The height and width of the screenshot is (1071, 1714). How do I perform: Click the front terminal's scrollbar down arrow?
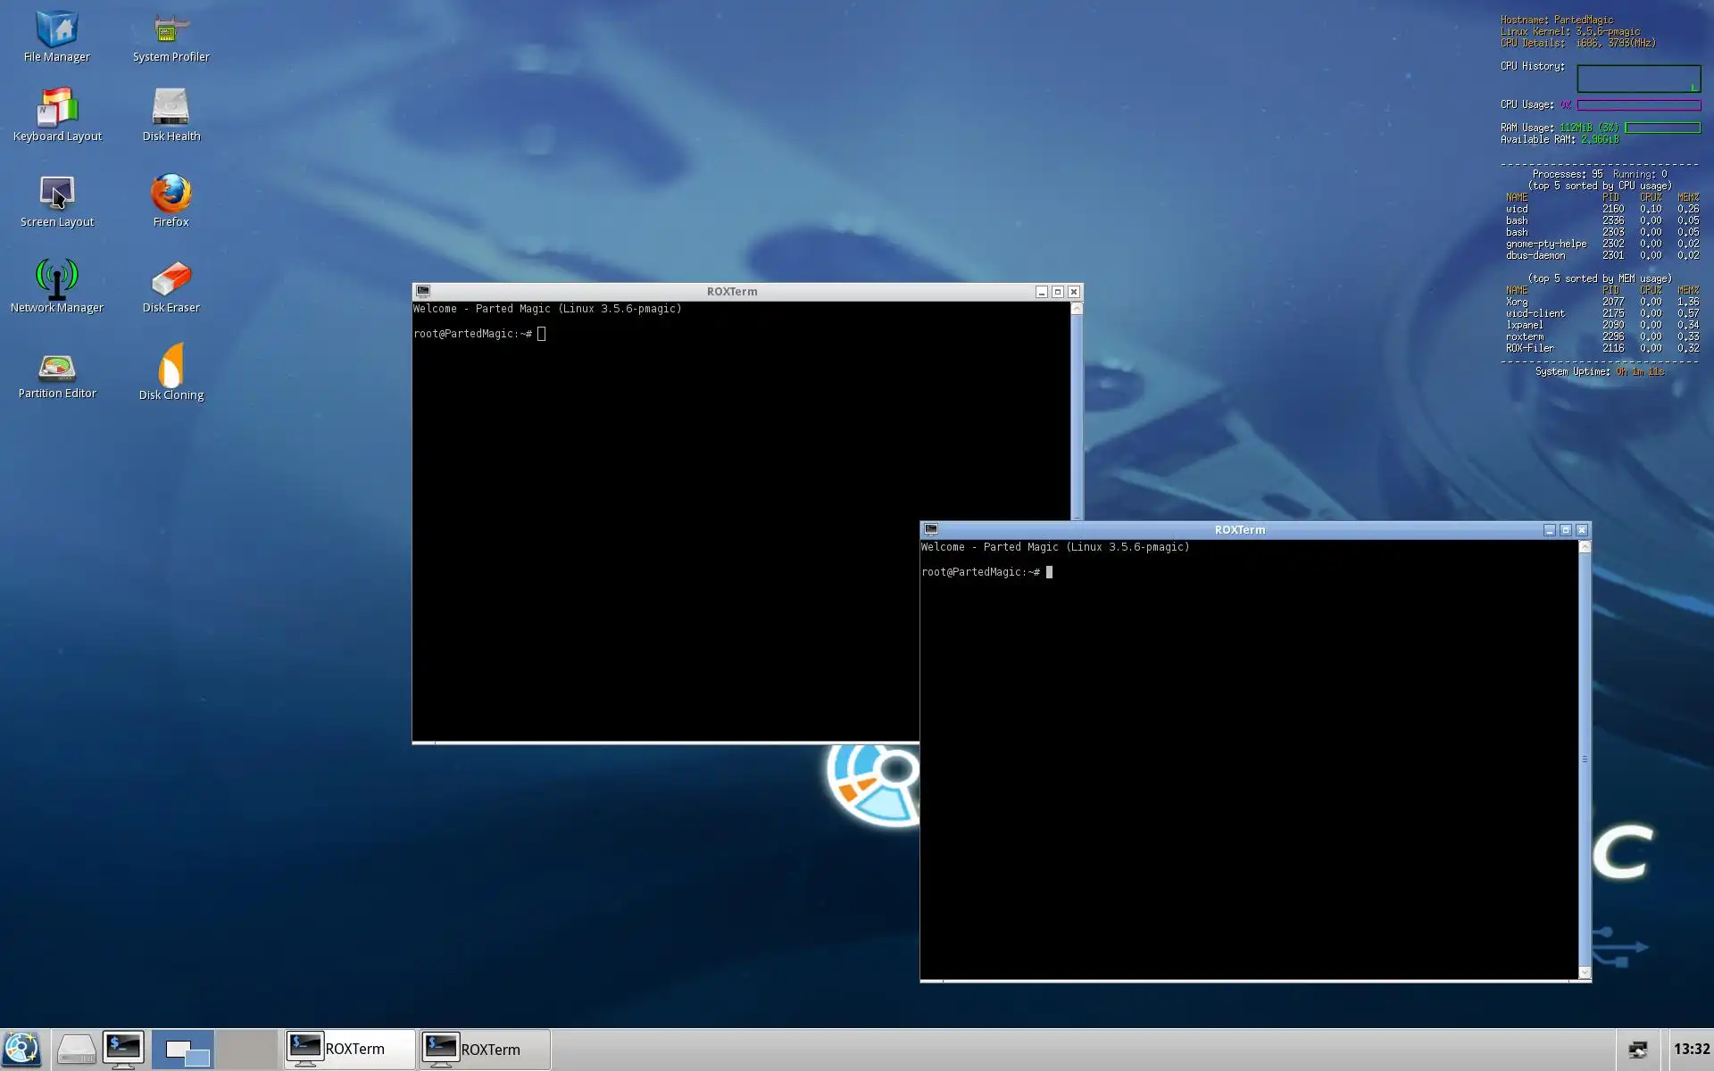tap(1585, 973)
